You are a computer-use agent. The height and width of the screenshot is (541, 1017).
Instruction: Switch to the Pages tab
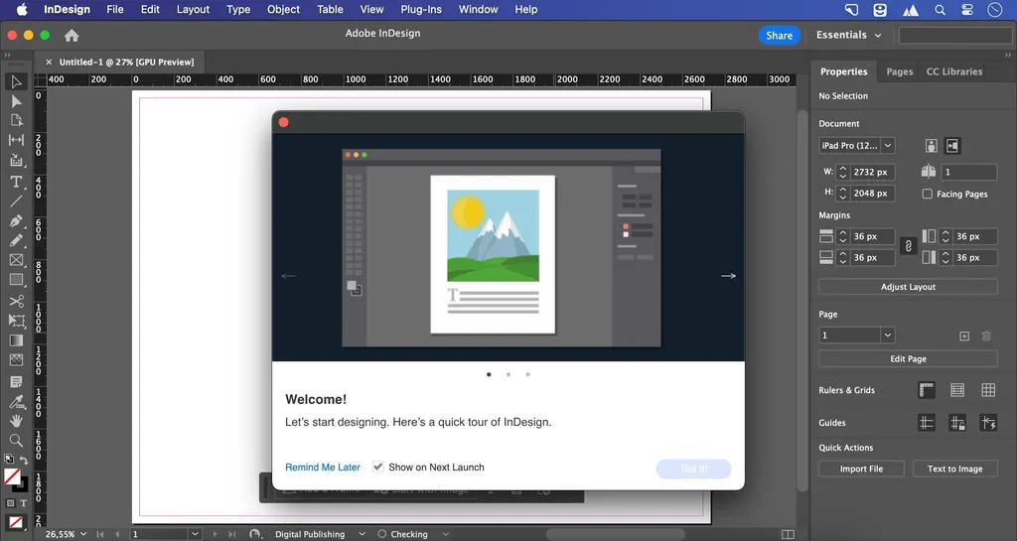[900, 71]
